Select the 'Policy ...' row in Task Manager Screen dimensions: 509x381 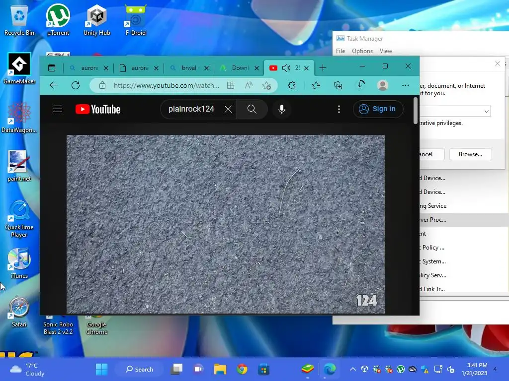pyautogui.click(x=464, y=248)
